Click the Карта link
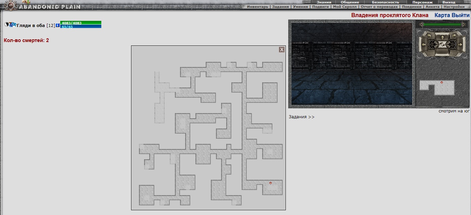 click(443, 15)
